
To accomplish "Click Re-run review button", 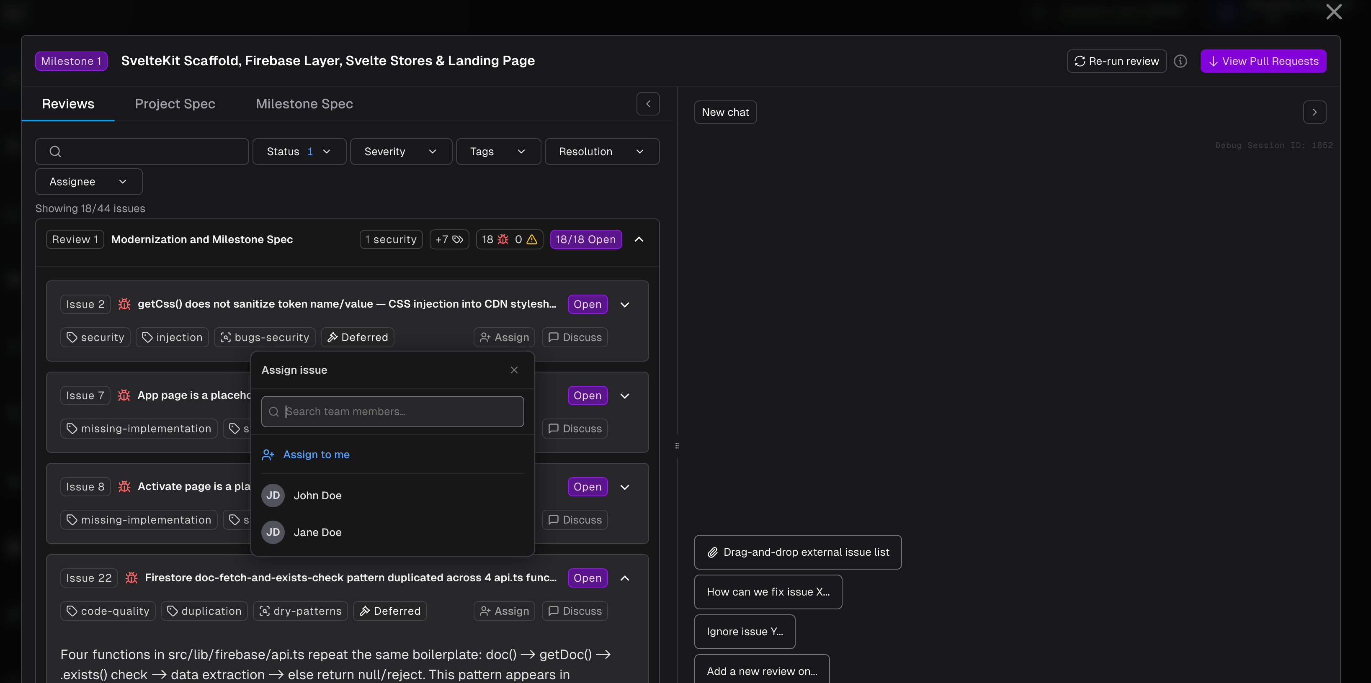I will point(1116,61).
